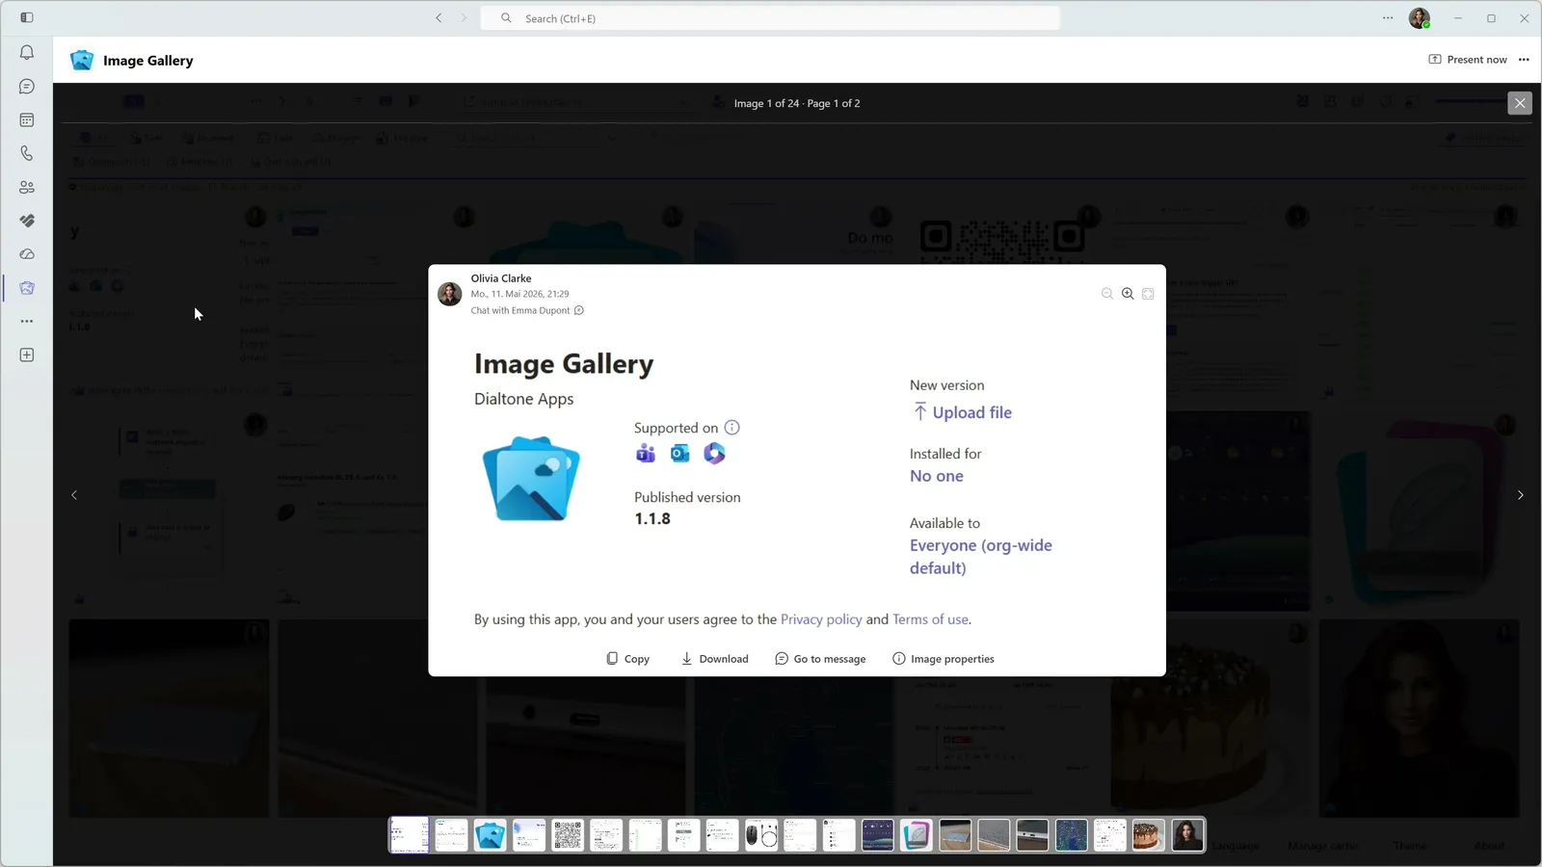Open Chat from the left sidebar
The height and width of the screenshot is (867, 1542).
click(27, 87)
